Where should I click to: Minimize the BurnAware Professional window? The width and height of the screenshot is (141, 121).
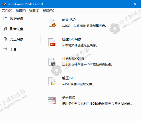click(112, 4)
